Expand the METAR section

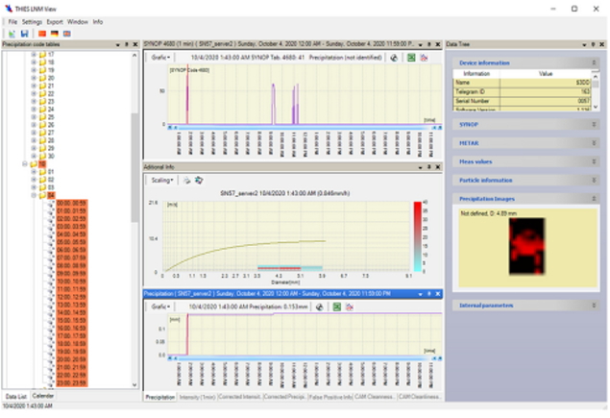pos(594,143)
